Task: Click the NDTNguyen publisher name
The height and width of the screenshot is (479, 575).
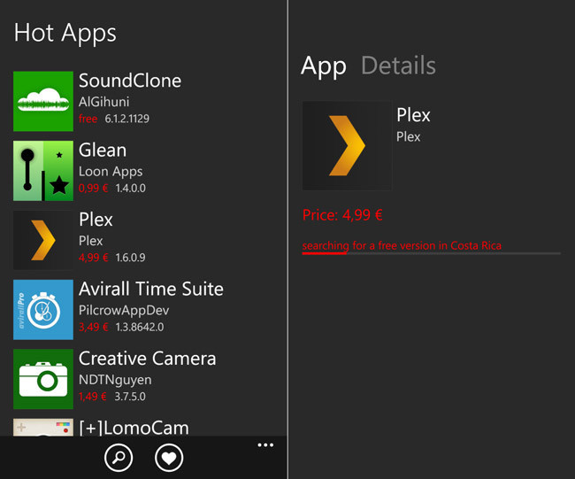Action: pyautogui.click(x=115, y=380)
